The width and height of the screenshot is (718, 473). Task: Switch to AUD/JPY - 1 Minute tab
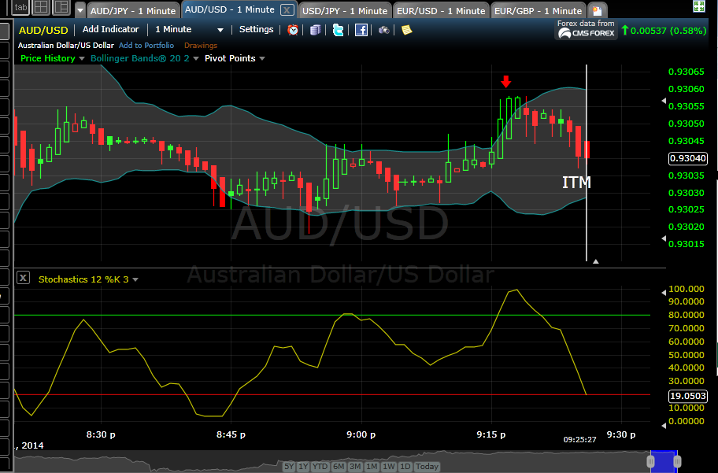(133, 10)
